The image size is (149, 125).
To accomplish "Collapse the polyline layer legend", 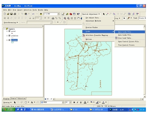I will point(7,36).
